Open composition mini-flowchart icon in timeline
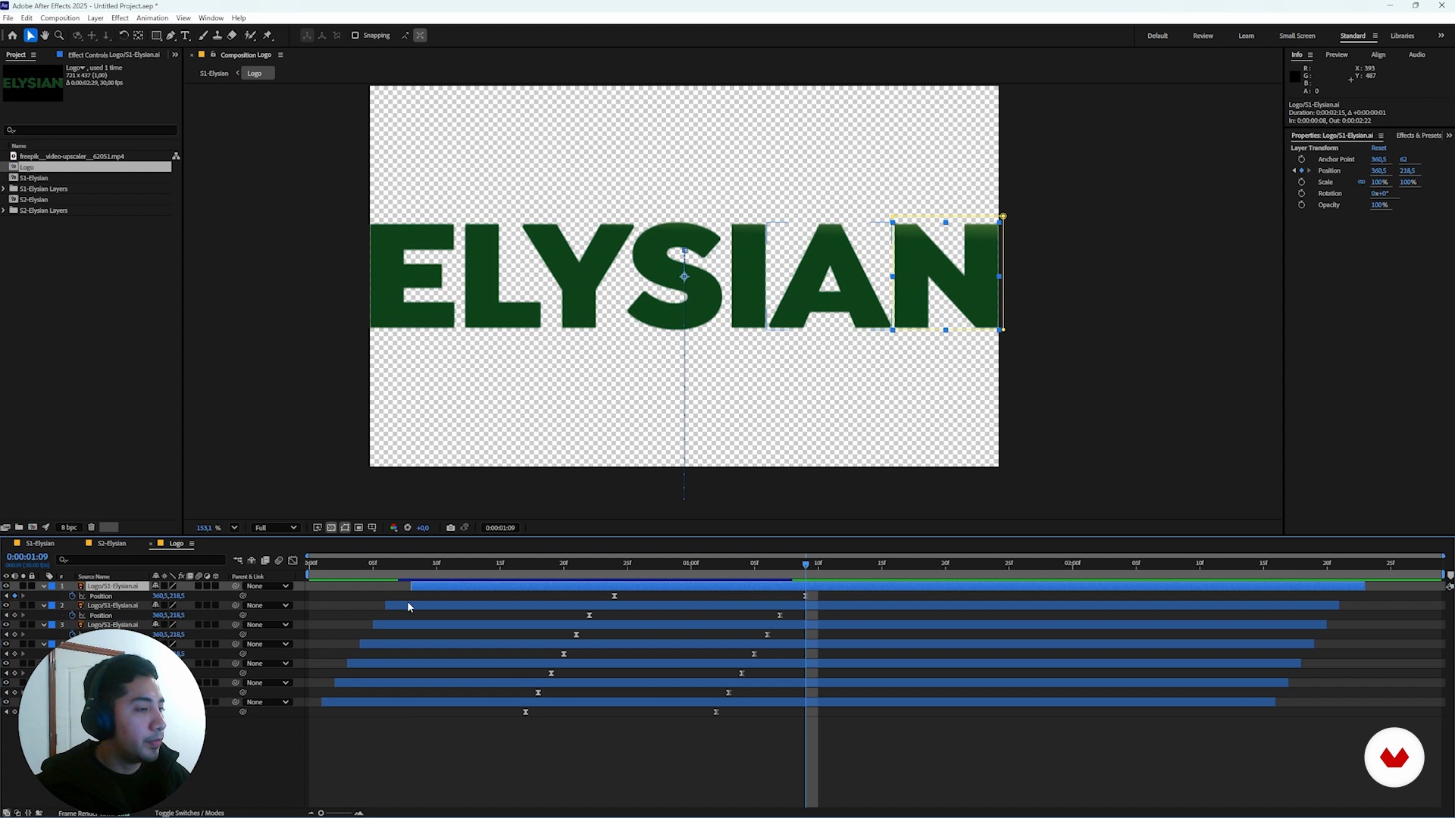This screenshot has width=1455, height=818. click(x=238, y=560)
